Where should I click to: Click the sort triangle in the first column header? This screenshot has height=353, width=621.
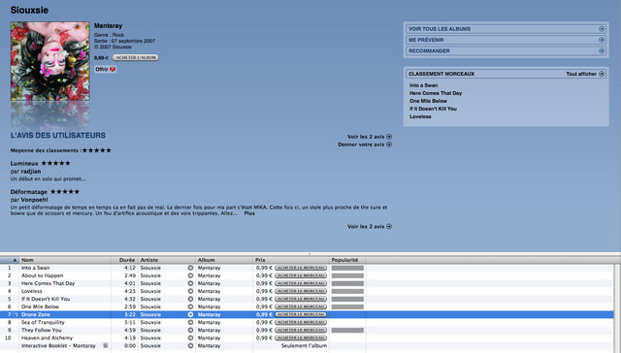coord(15,260)
